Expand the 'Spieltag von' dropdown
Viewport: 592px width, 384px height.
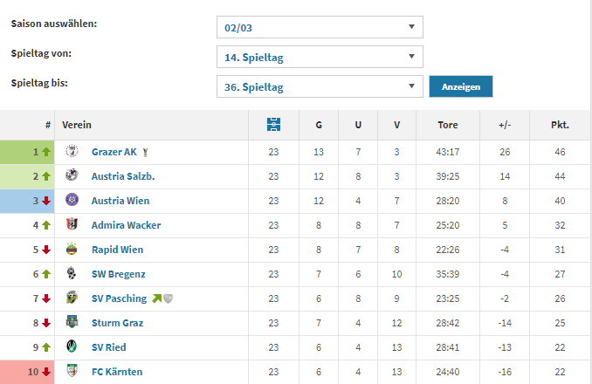(x=320, y=57)
